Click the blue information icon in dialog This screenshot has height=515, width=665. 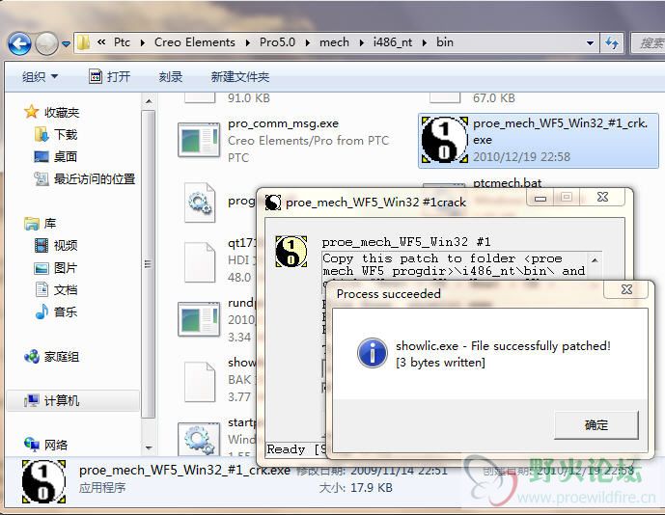tap(373, 353)
